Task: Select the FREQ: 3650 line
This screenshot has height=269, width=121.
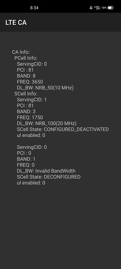Action: tap(30, 82)
